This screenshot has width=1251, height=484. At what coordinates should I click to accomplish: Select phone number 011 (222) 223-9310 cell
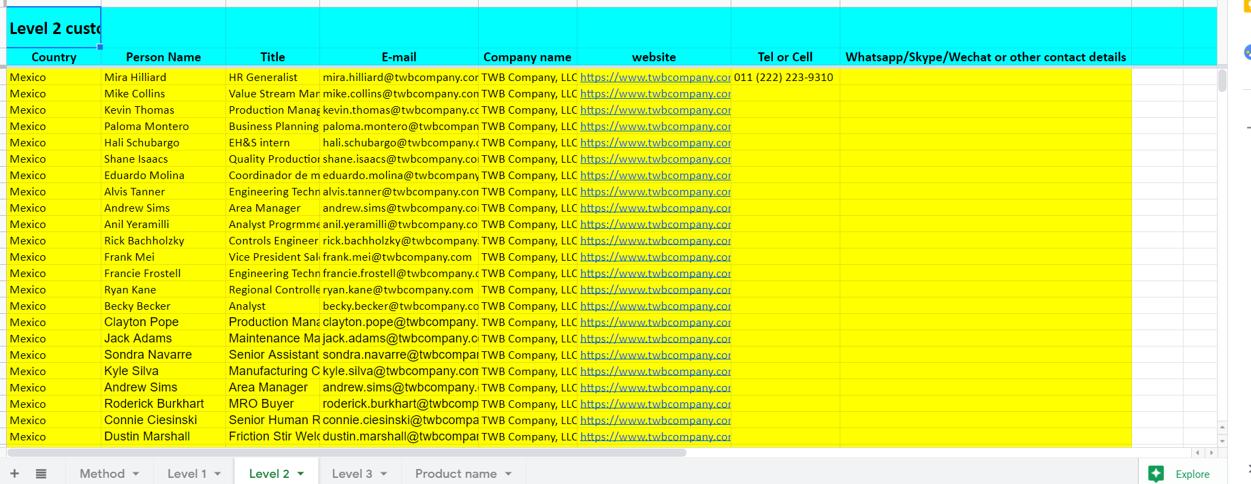pyautogui.click(x=785, y=77)
